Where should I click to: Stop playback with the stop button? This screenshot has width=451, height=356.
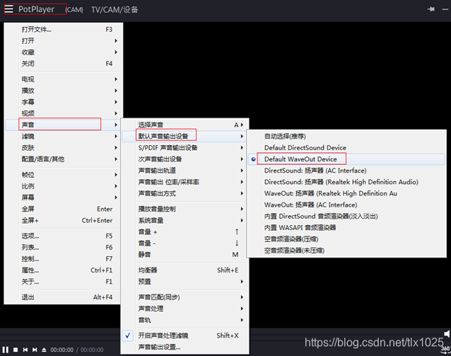coord(16,350)
